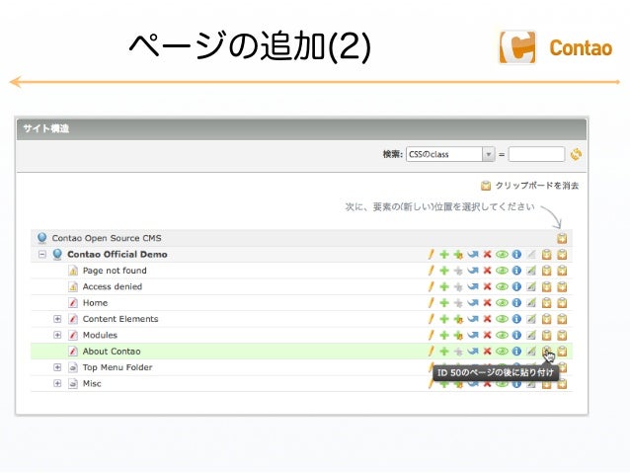This screenshot has height=473, width=630.
Task: Duplicate Content Elements with its subpages
Action: pyautogui.click(x=458, y=319)
